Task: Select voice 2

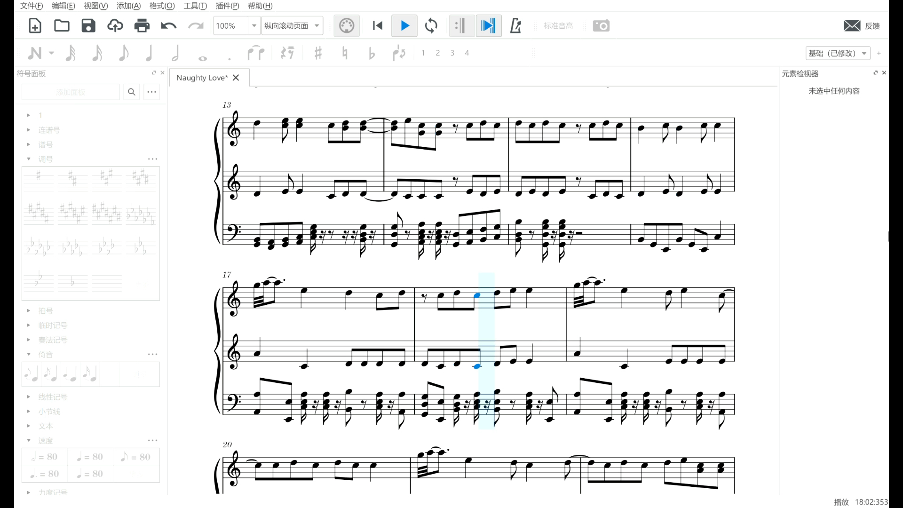Action: [438, 53]
